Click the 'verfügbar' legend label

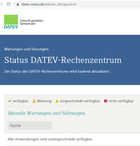[20, 101]
